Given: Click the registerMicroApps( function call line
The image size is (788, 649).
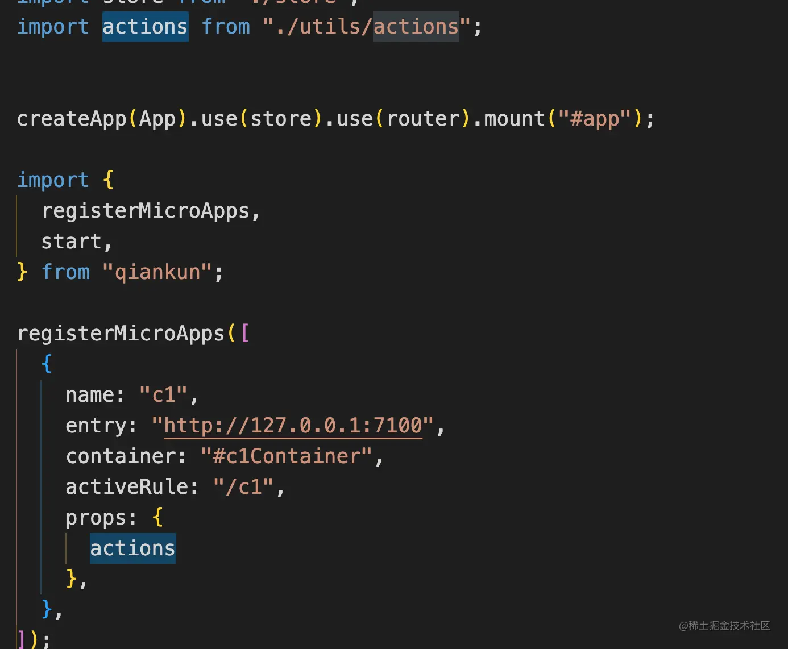Looking at the screenshot, I should pos(133,334).
